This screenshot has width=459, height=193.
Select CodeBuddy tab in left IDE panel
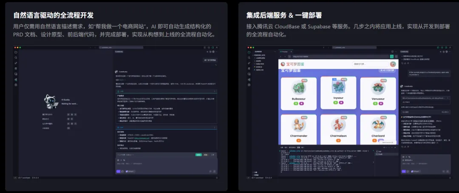(119, 52)
